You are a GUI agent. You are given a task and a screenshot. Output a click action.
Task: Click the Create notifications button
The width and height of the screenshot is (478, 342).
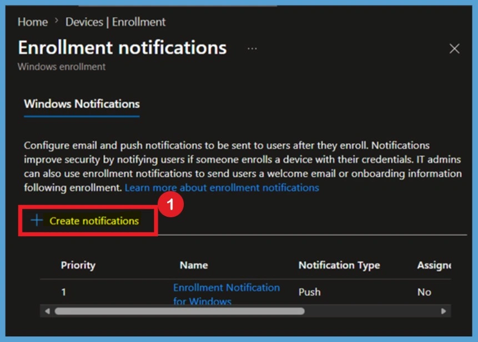(x=88, y=221)
